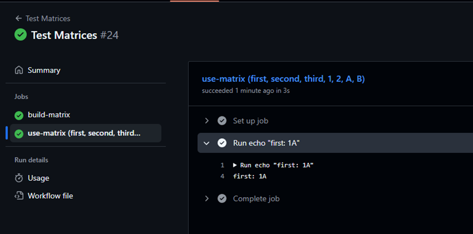Image resolution: width=473 pixels, height=234 pixels.
Task: Click the green success icon beside run title
Action: coord(20,35)
